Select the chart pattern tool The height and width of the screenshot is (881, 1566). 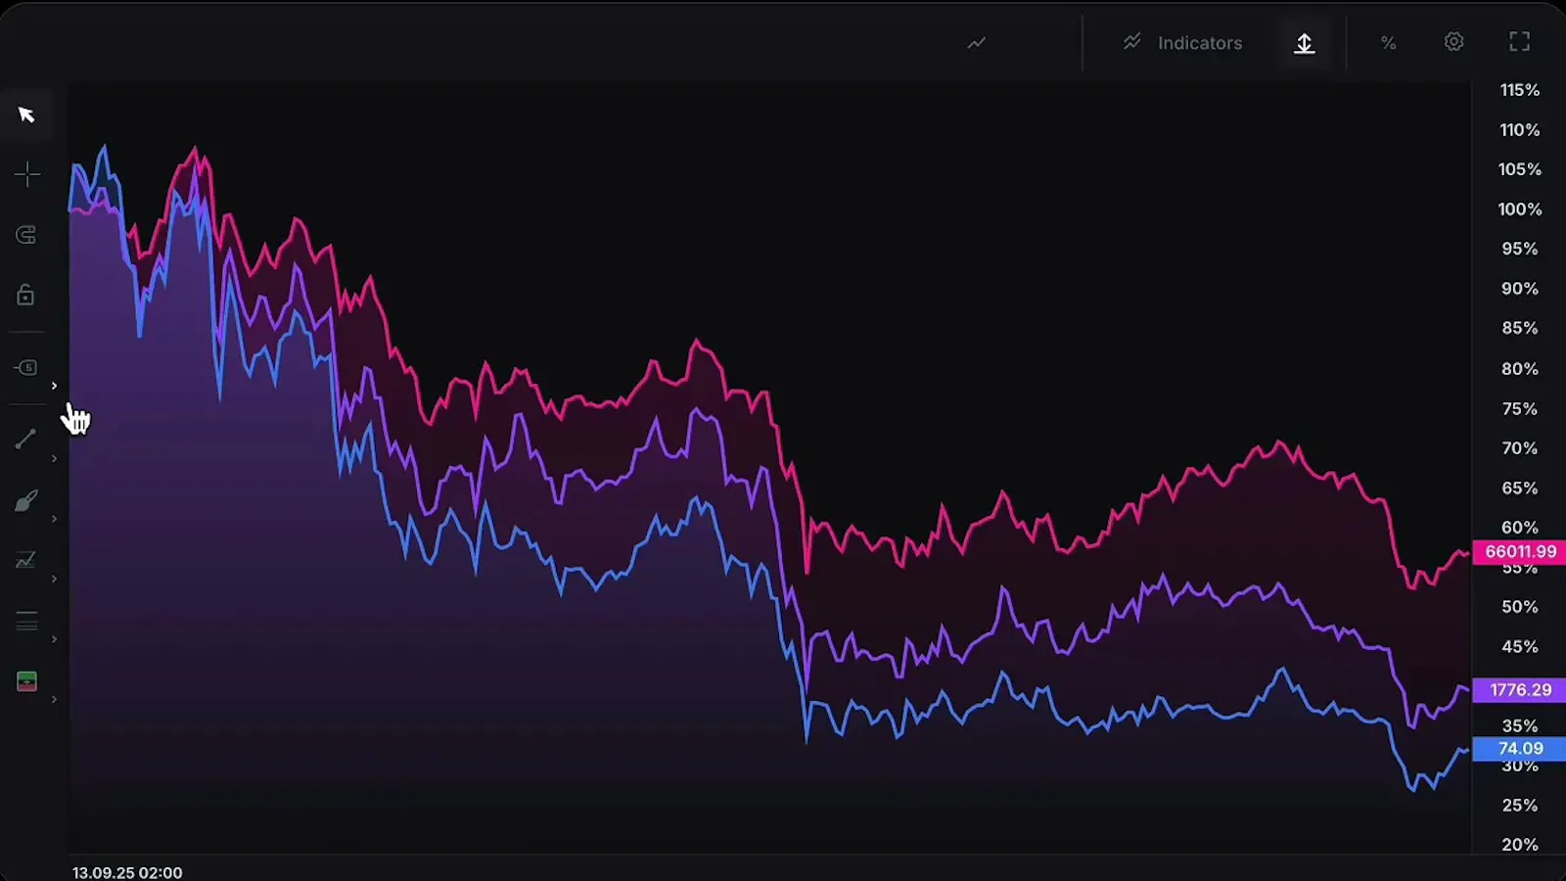pos(26,560)
